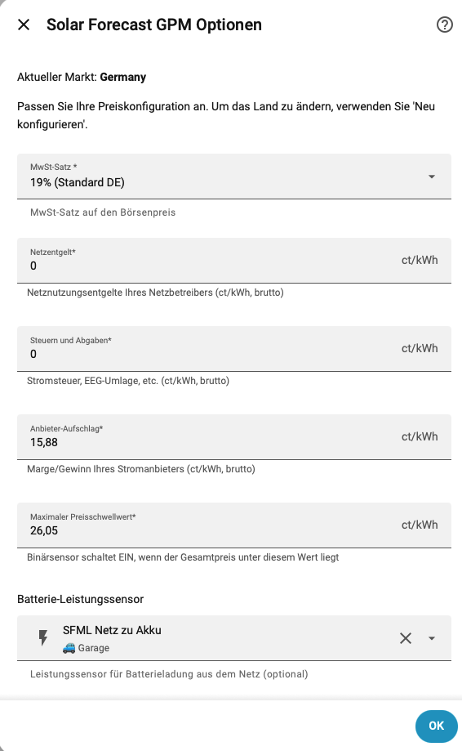Expand the MwSt-Satz dropdown arrow
Viewport: 462px width, 751px height.
(x=432, y=177)
